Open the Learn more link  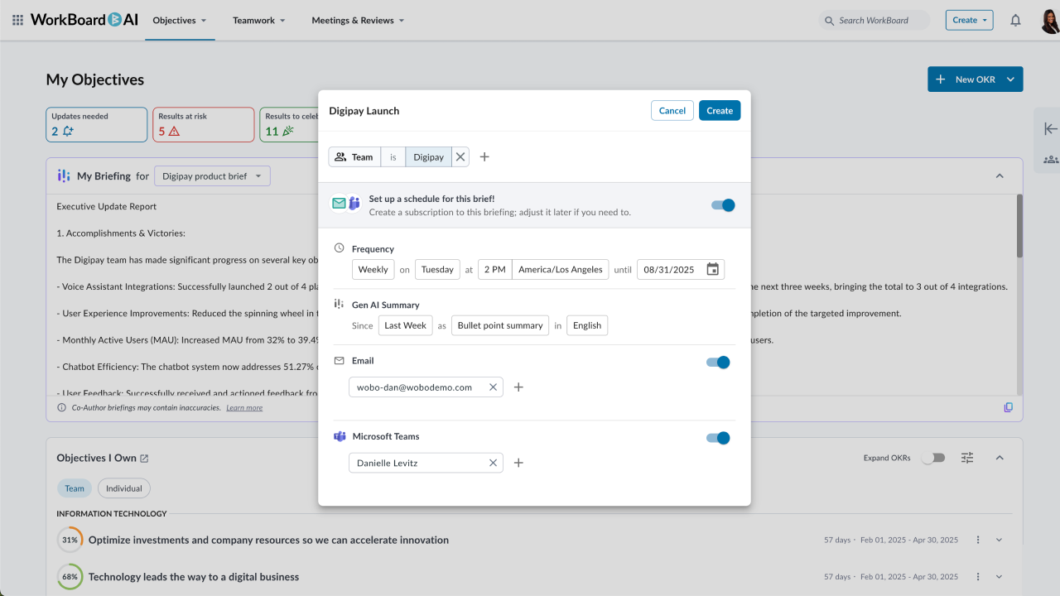244,407
